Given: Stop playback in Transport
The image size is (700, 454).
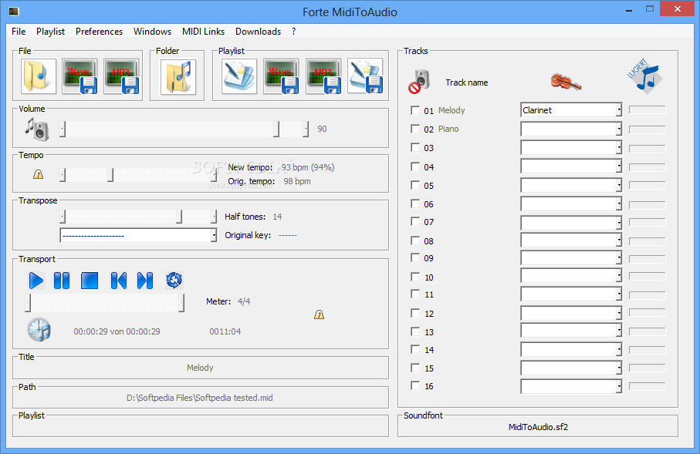Looking at the screenshot, I should (x=90, y=281).
